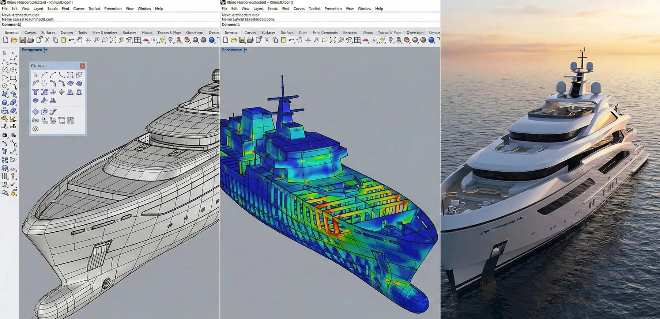Click four-viewport grid icon in right window toolbar
660x319 pixels.
358,40
